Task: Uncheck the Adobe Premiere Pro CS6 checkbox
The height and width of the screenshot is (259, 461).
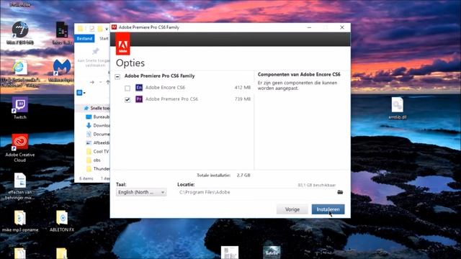Action: [x=127, y=100]
